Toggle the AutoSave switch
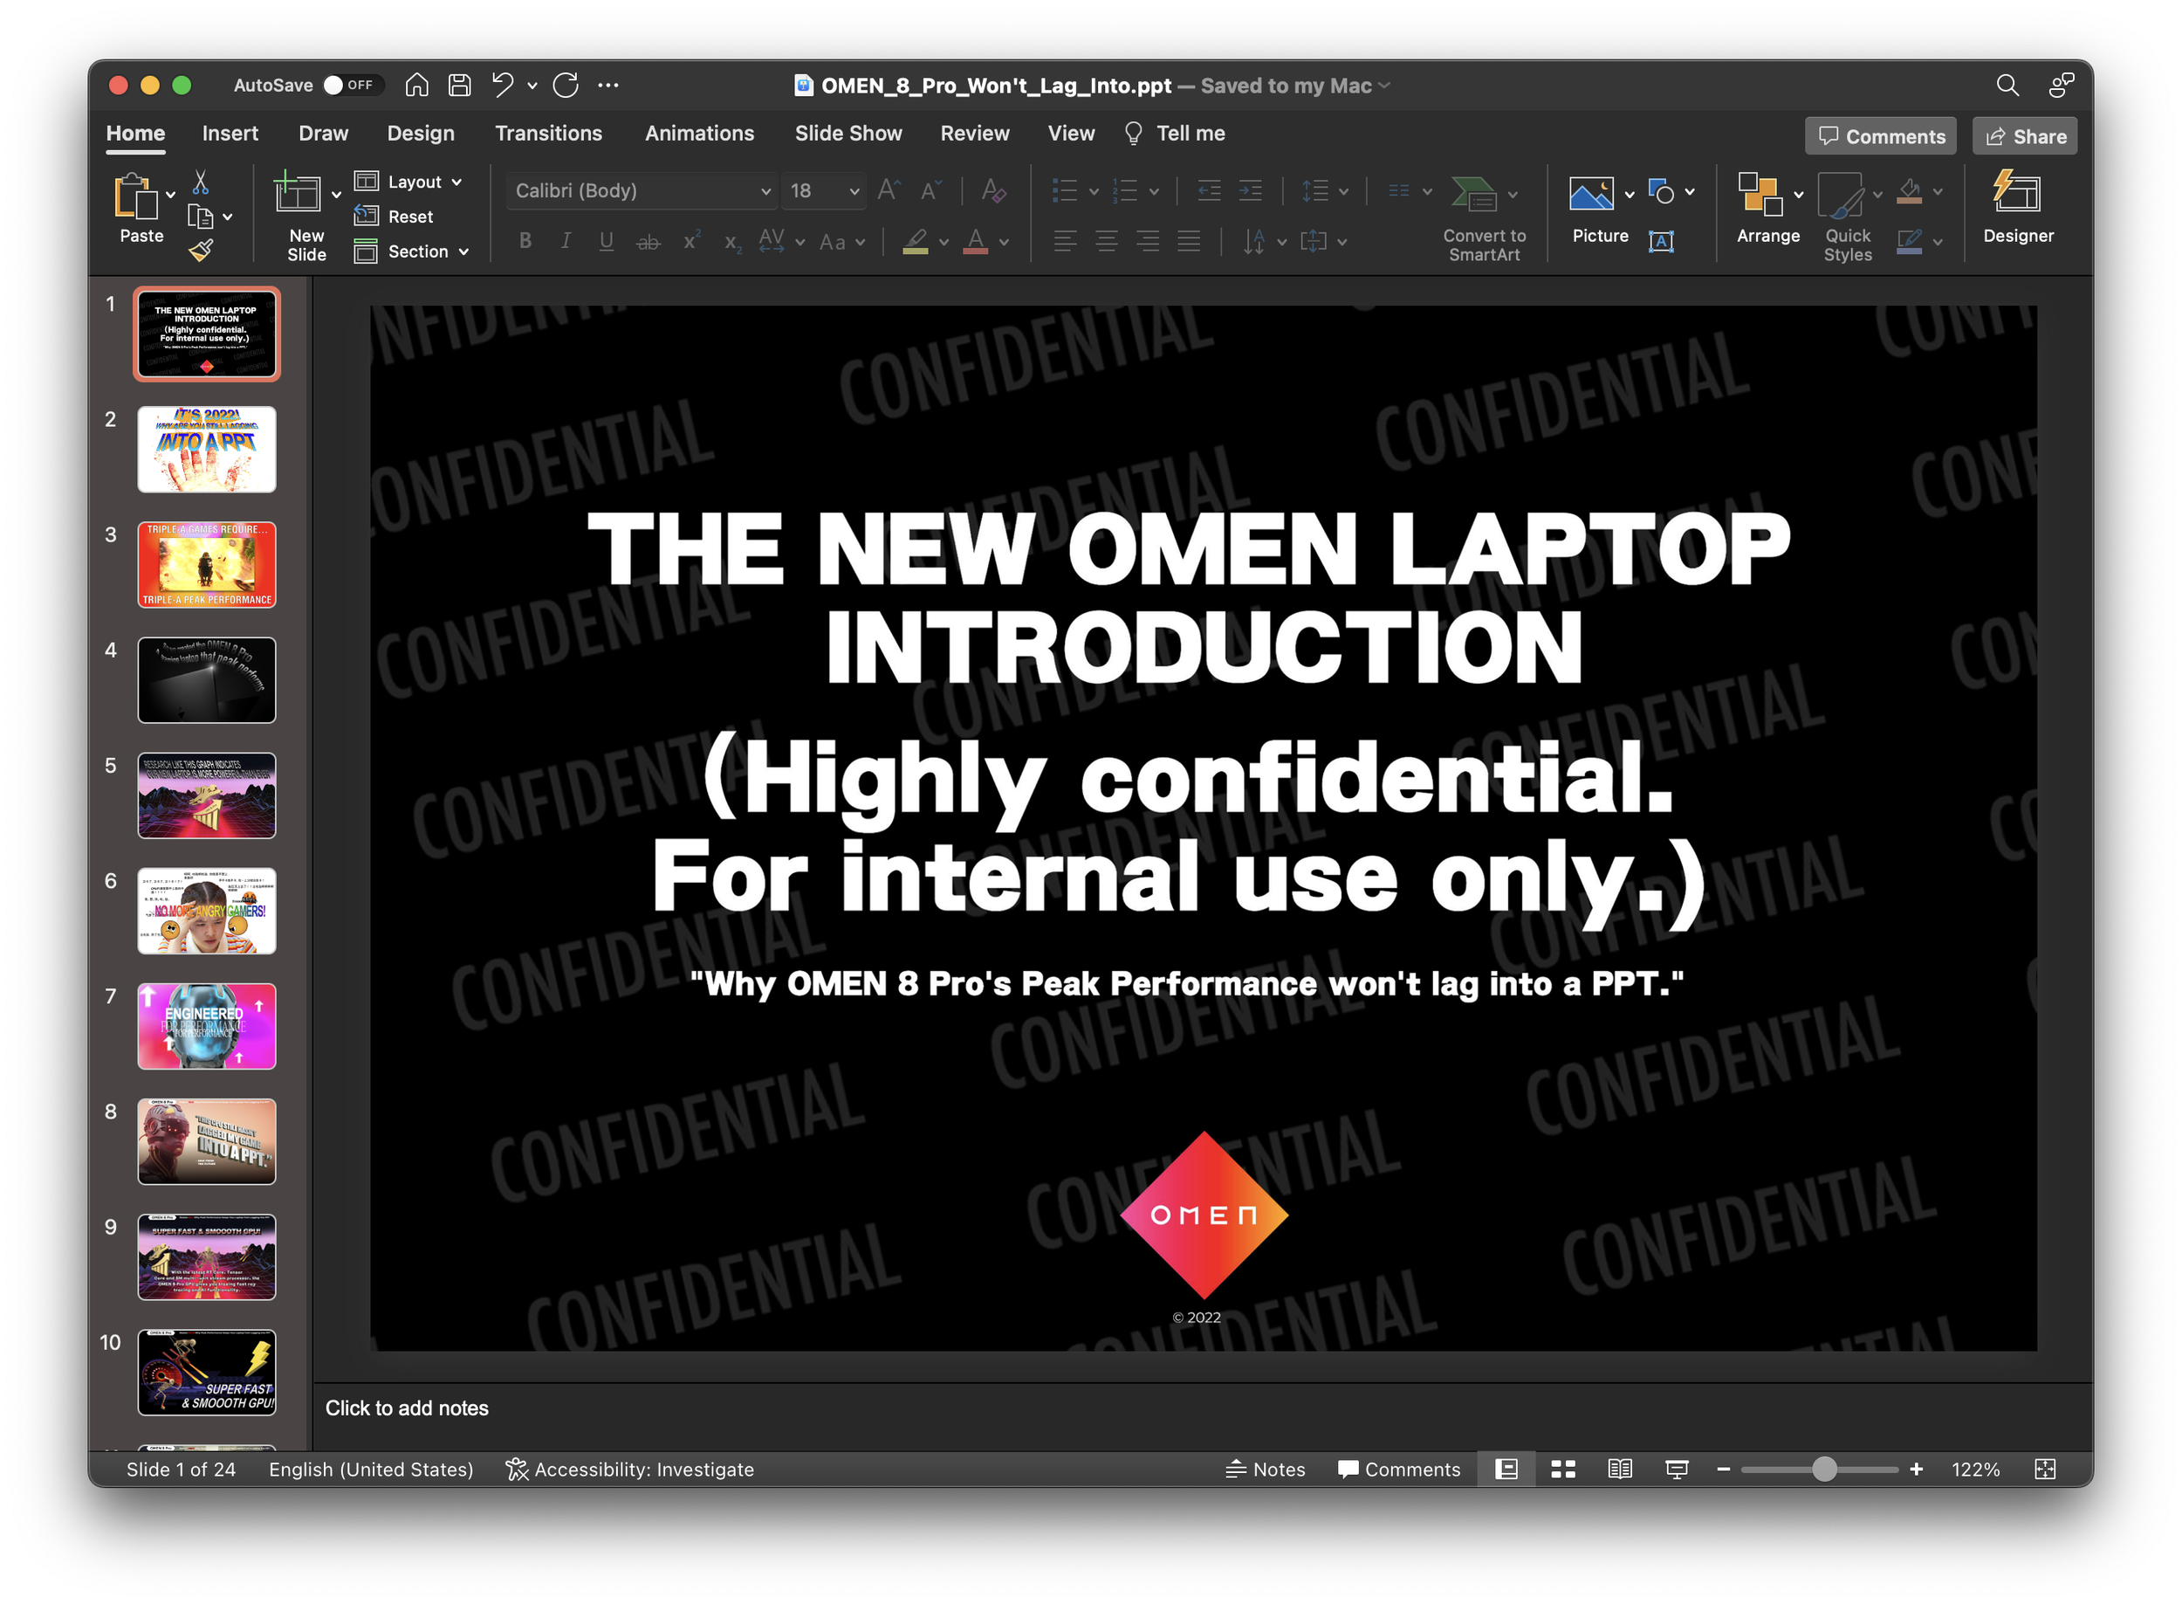This screenshot has width=2182, height=1604. click(348, 86)
